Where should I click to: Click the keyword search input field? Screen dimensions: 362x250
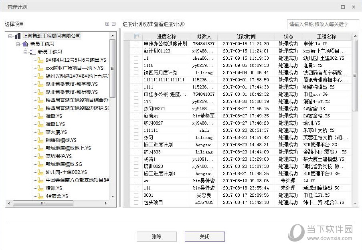[x=323, y=24]
